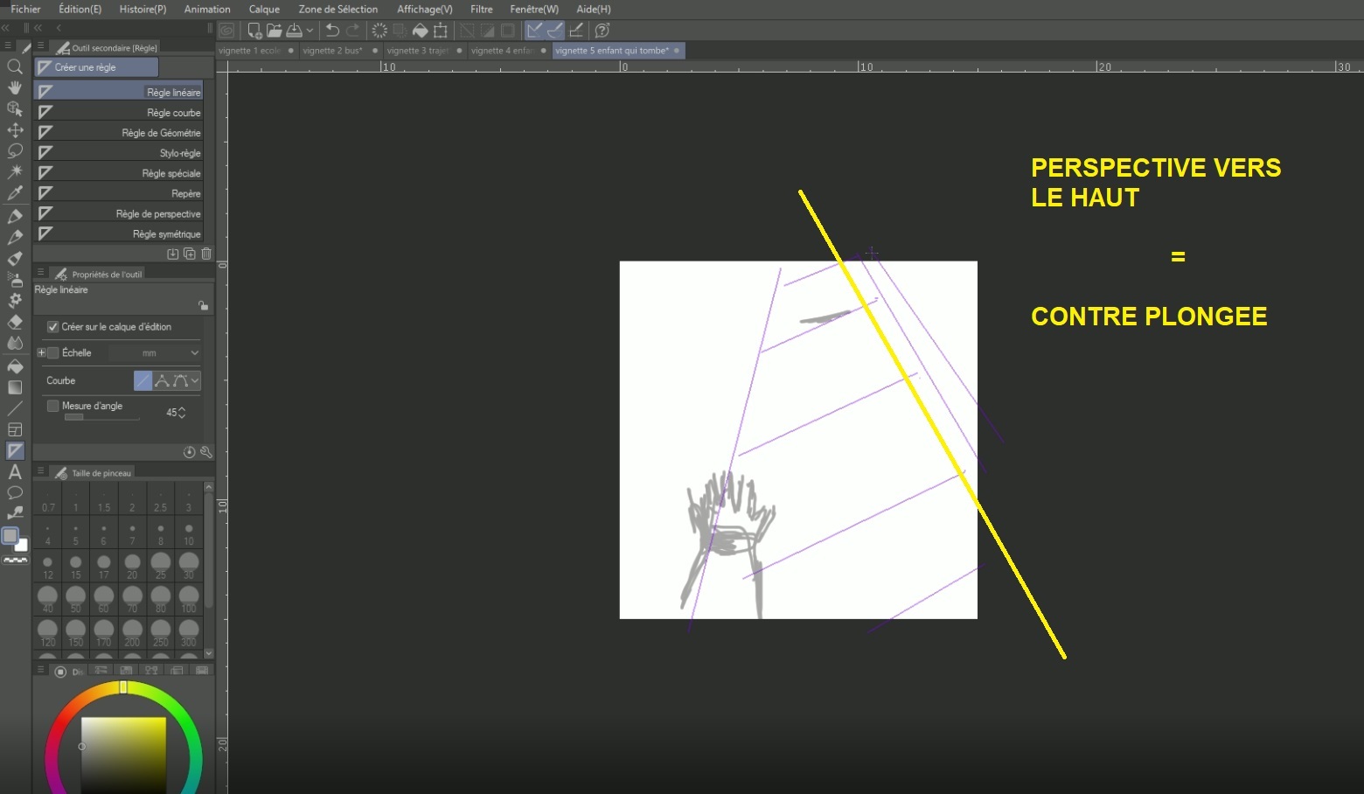Select the Auto select magic wand tool
Image resolution: width=1364 pixels, height=794 pixels.
[x=15, y=172]
